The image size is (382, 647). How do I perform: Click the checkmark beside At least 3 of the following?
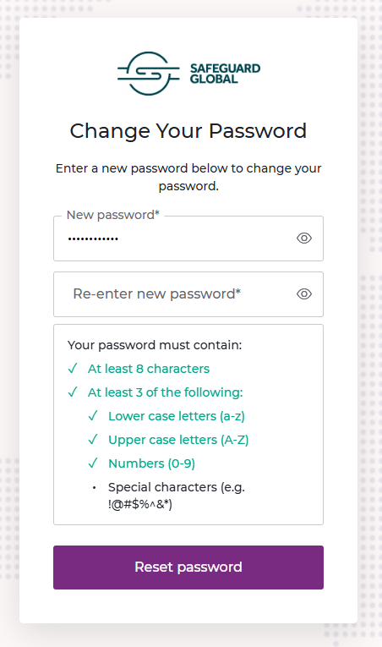tap(73, 392)
